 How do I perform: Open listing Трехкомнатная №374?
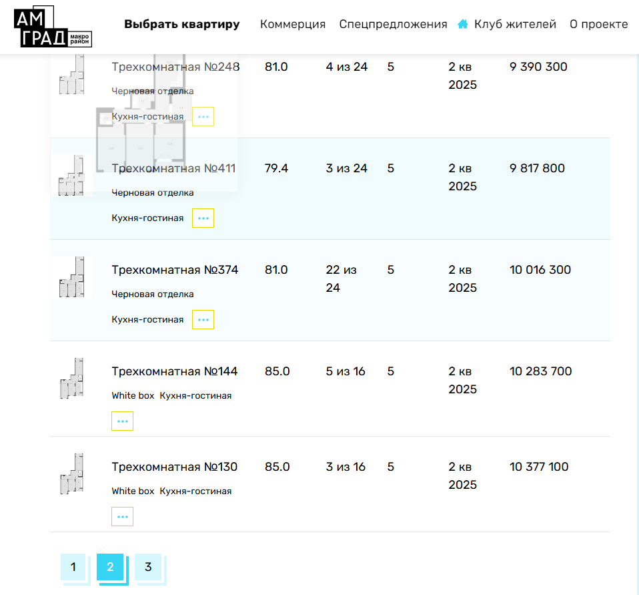coord(175,270)
